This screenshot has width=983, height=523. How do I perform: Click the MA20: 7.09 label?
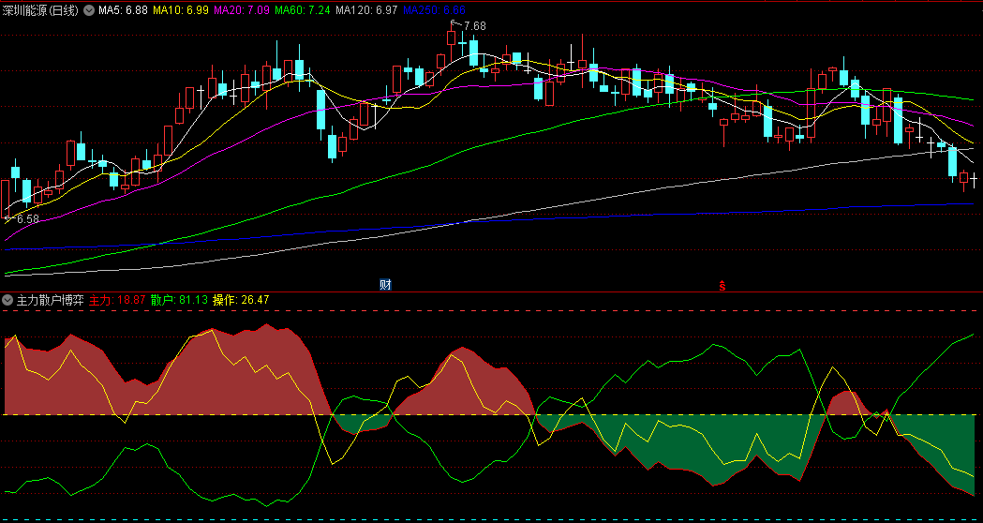[x=242, y=10]
